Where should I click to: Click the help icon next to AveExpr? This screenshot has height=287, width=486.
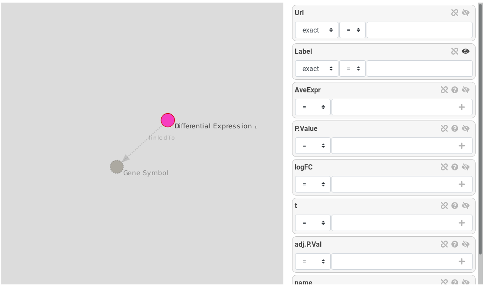455,90
